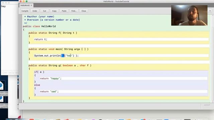The image size is (214, 120).
Task: Click the @version comment line
Action: 52,20
